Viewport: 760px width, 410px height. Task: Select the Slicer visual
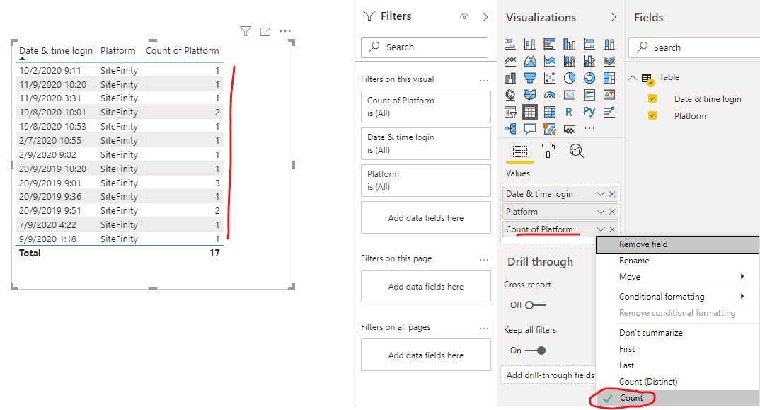[x=510, y=112]
